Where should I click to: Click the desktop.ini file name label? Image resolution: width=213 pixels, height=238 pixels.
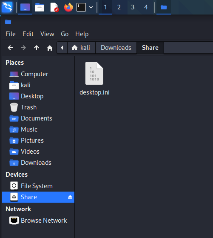point(94,92)
